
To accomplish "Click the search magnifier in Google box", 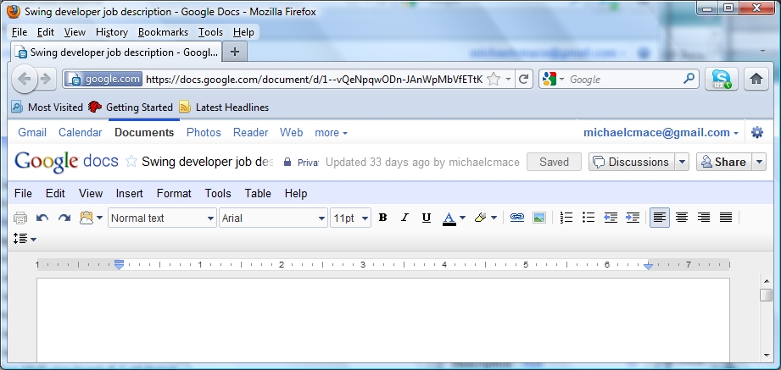I will [689, 79].
